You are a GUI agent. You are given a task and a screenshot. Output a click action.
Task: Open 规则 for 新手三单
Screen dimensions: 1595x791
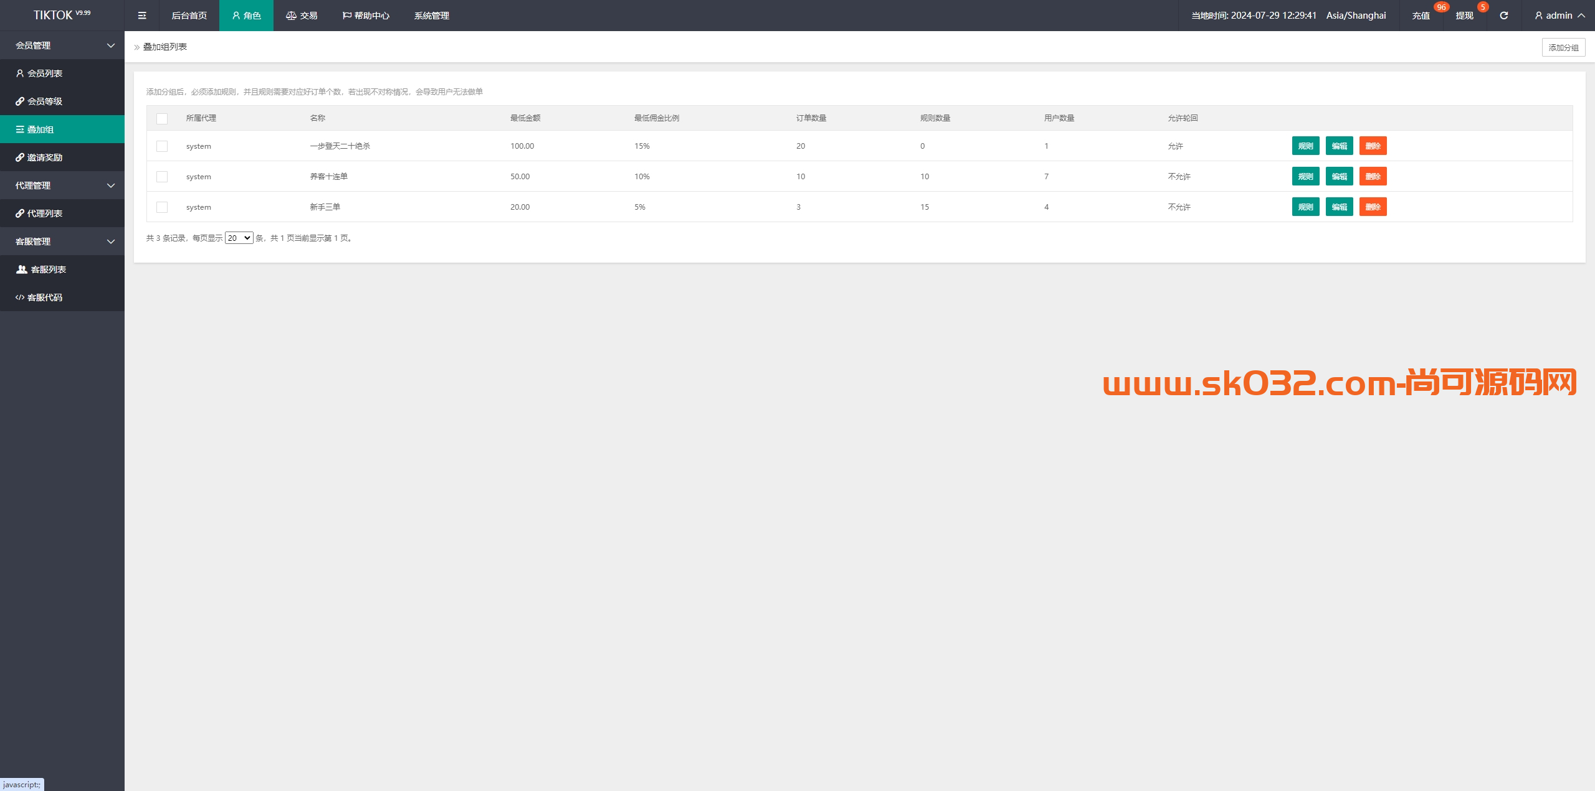click(x=1305, y=207)
